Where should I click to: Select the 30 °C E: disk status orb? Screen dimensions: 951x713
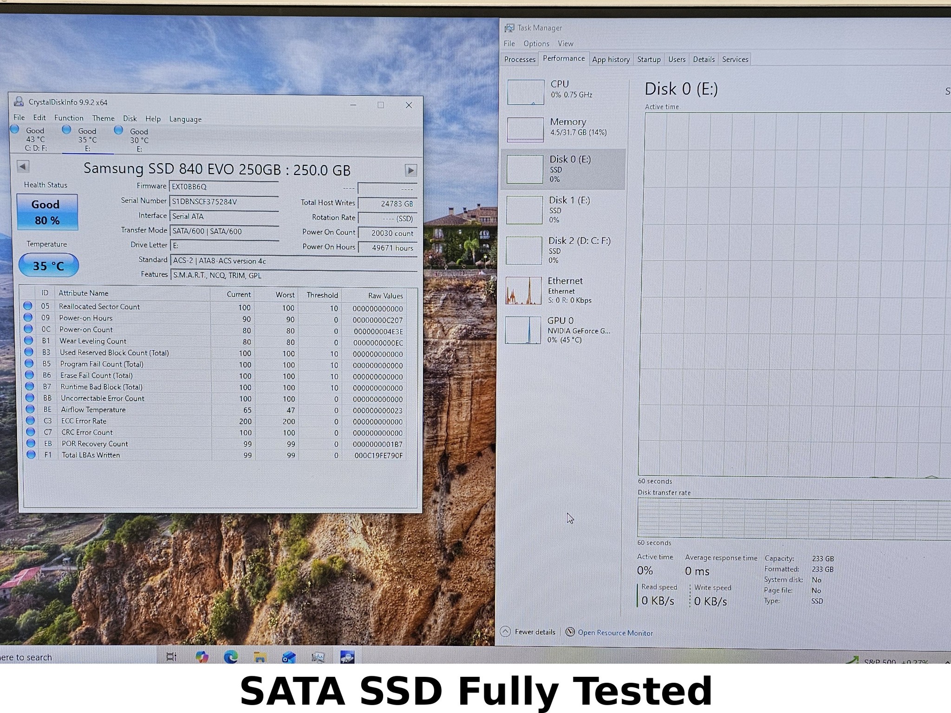tap(118, 130)
